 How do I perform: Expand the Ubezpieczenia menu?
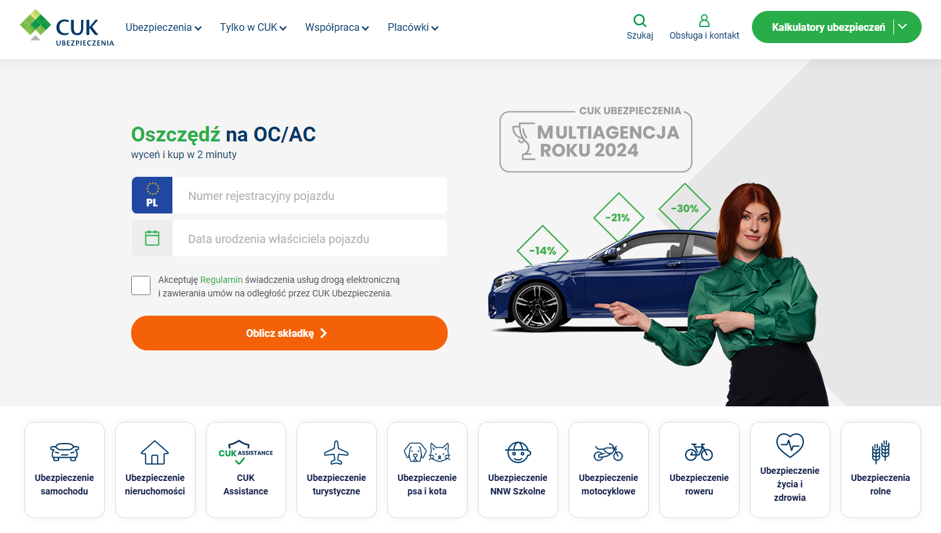[x=163, y=28]
